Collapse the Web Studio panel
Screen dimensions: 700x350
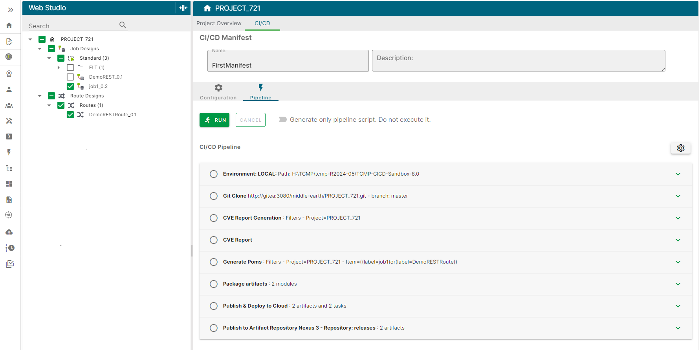(183, 8)
